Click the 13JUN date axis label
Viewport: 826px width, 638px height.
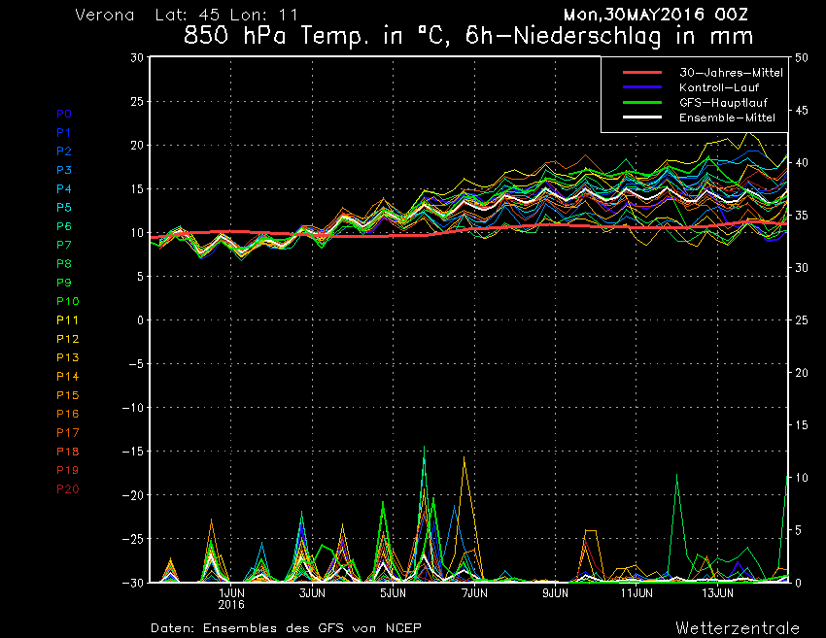(x=717, y=593)
